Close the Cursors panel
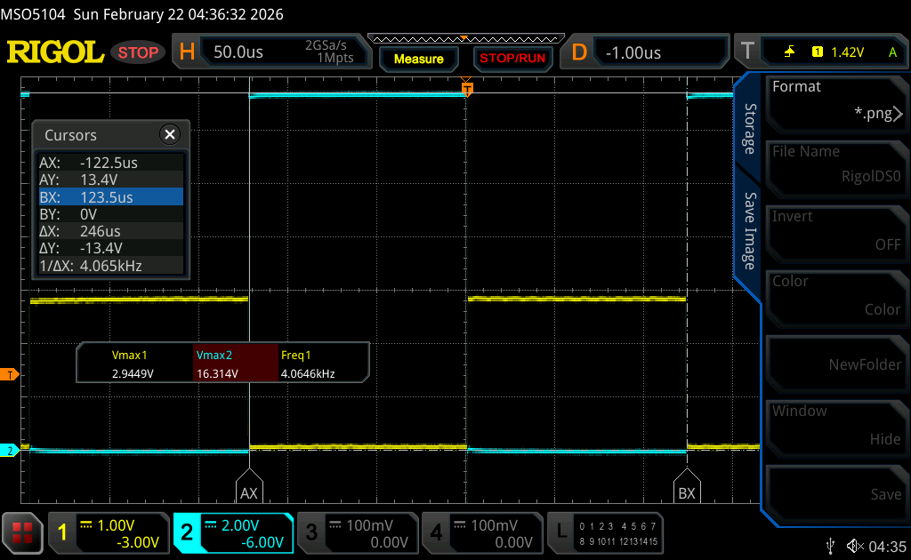 [x=170, y=134]
